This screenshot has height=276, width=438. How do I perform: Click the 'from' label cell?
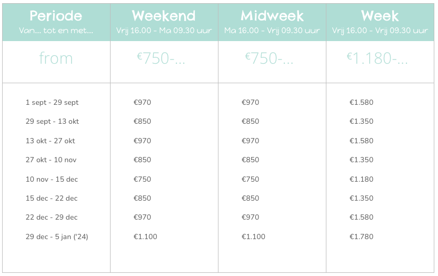click(x=56, y=58)
